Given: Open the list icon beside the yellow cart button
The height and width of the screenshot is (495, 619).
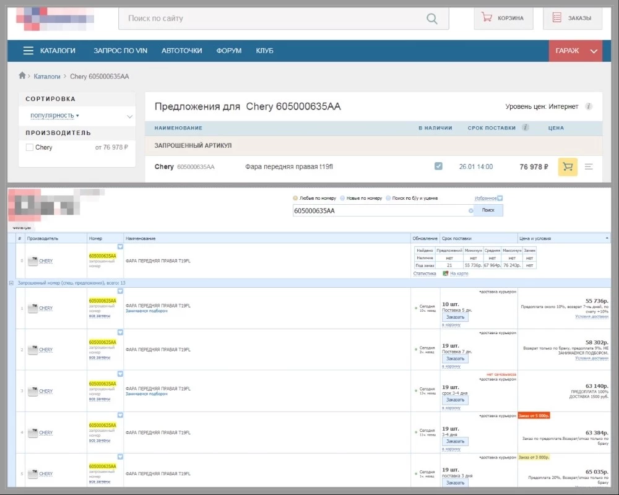Looking at the screenshot, I should tap(589, 167).
